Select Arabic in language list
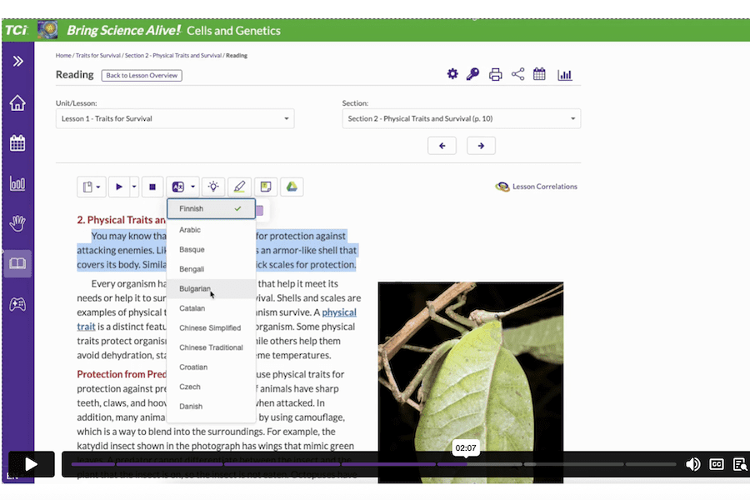Image resolution: width=750 pixels, height=500 pixels. coord(211,230)
